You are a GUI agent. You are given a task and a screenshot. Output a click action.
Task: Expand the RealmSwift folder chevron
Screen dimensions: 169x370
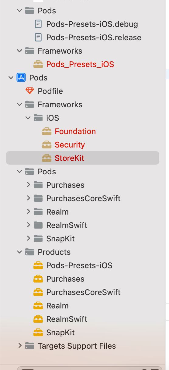coord(28,225)
